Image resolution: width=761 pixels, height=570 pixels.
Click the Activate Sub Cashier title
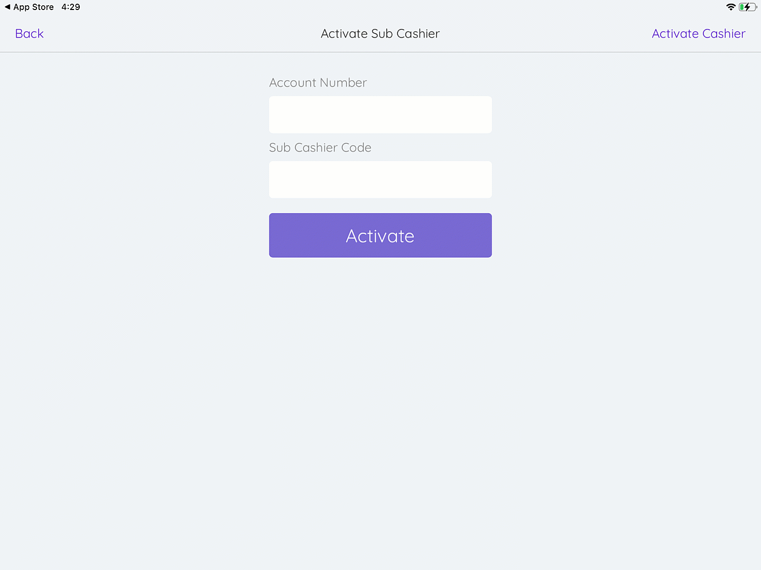coord(380,34)
